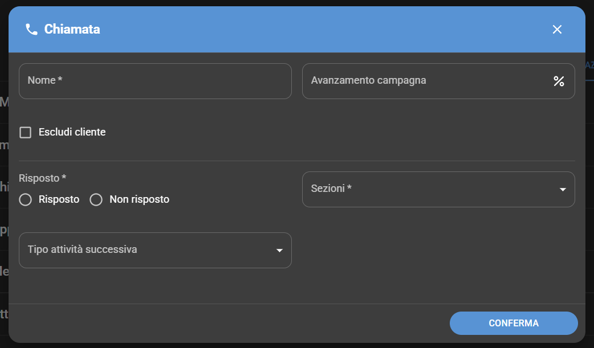Click the phone icon in the header
This screenshot has height=348, width=594.
click(x=31, y=30)
